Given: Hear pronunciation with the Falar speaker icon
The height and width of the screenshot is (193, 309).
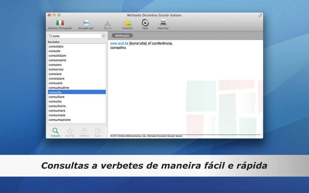Looking at the screenshot, I should pos(145,23).
